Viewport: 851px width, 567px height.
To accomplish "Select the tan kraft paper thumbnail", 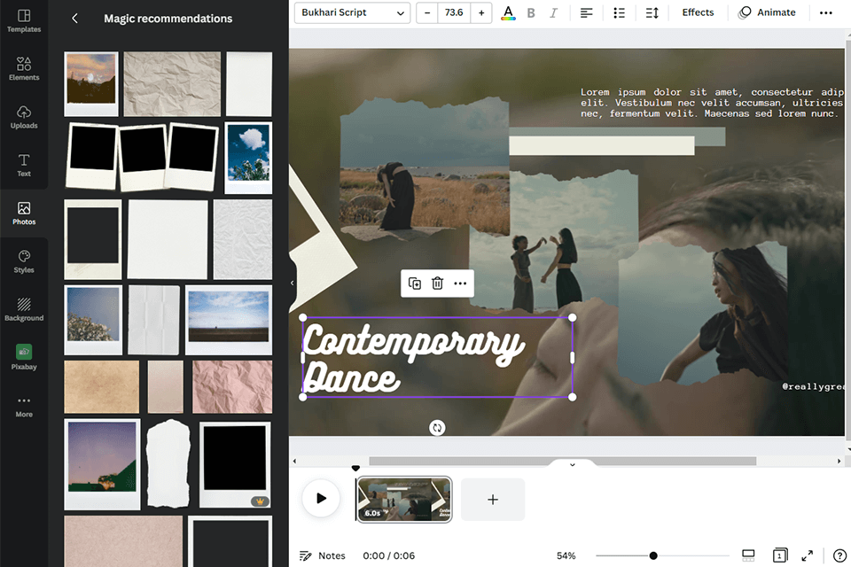I will pyautogui.click(x=101, y=387).
